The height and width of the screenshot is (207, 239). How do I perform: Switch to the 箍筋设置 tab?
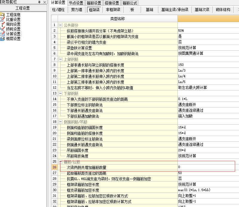pyautogui.click(x=94, y=3)
